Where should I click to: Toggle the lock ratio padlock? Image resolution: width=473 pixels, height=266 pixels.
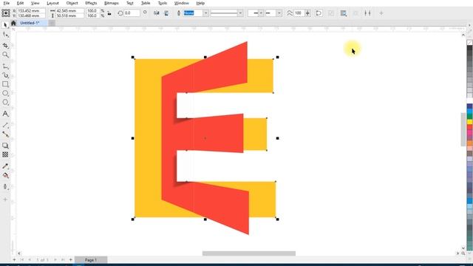click(x=109, y=13)
